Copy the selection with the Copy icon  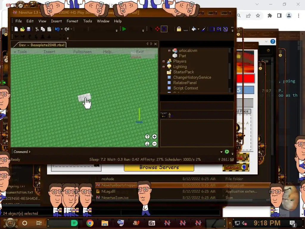click(43, 29)
